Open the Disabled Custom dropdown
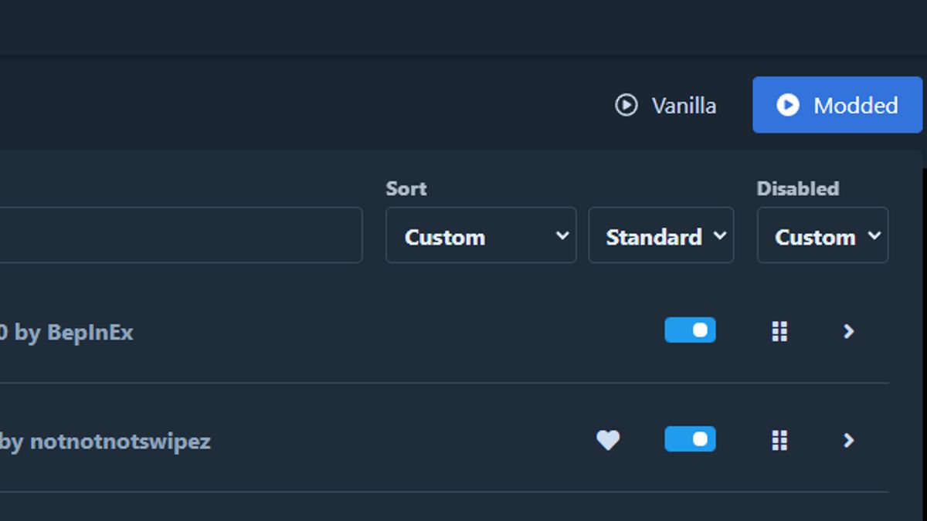Viewport: 927px width, 521px height. 822,236
